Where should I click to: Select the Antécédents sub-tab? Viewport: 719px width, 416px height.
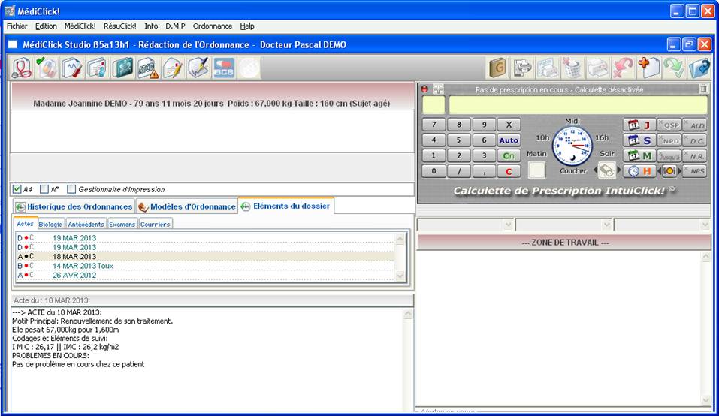click(x=86, y=224)
